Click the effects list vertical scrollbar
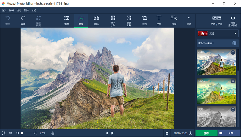Viewport: 241px width, 137px height. pos(238,60)
